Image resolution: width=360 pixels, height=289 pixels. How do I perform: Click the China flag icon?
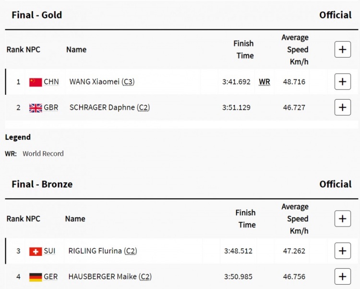[36, 82]
